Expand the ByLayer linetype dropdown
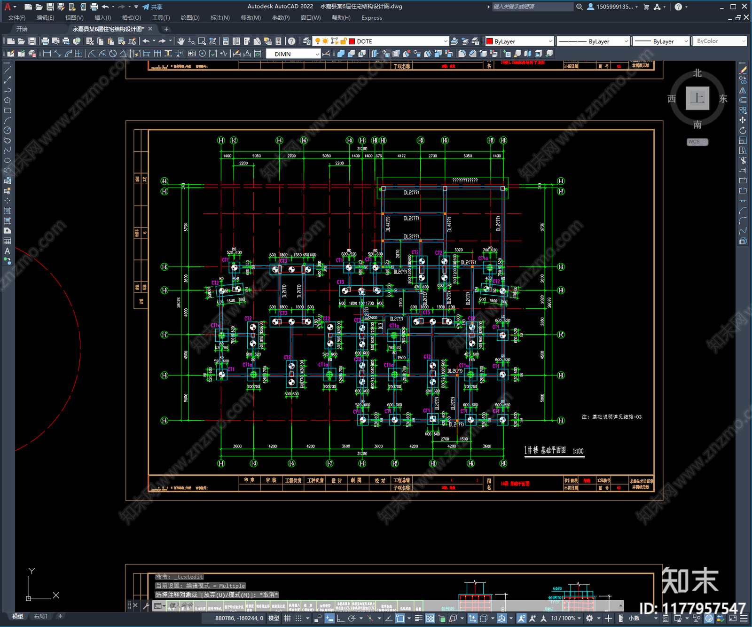The height and width of the screenshot is (627, 752). click(593, 41)
